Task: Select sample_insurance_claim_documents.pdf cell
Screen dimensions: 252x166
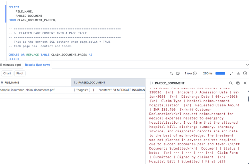Action: point(35,90)
